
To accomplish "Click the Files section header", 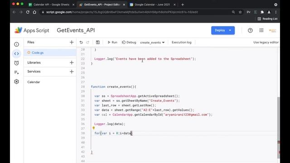I will 31,42.
